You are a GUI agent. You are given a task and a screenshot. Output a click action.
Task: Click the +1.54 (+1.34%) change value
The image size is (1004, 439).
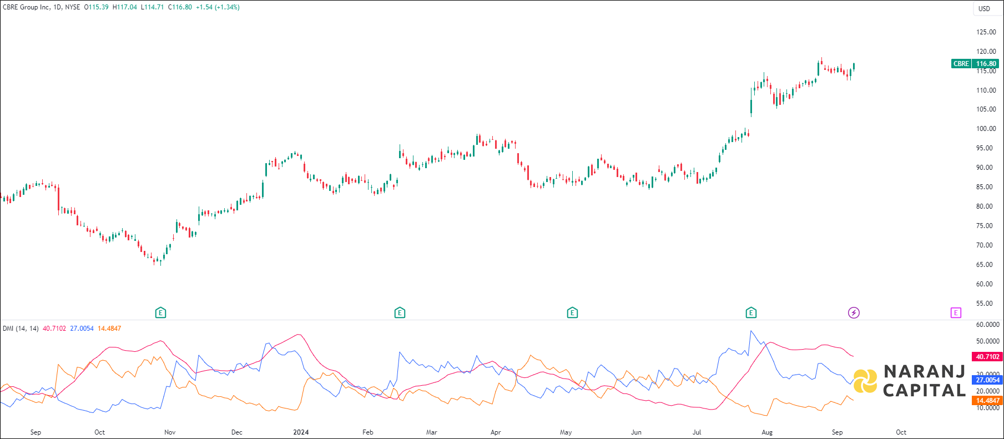(218, 7)
